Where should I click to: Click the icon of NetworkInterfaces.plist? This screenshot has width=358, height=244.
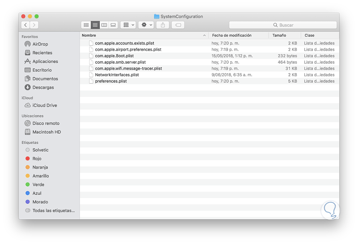tap(91, 75)
